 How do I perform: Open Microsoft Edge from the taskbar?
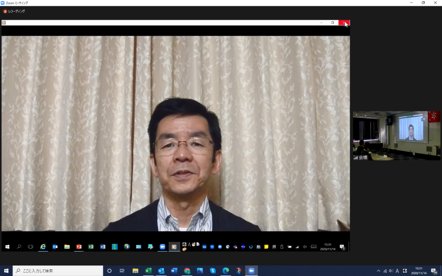(225, 271)
